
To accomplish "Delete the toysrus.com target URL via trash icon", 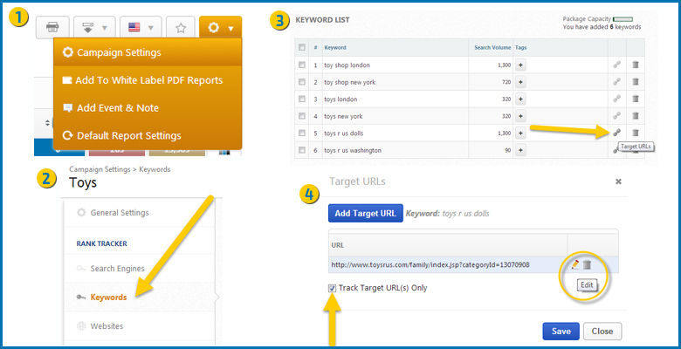I will click(588, 264).
